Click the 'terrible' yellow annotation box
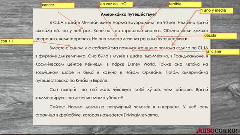 click(185, 4)
